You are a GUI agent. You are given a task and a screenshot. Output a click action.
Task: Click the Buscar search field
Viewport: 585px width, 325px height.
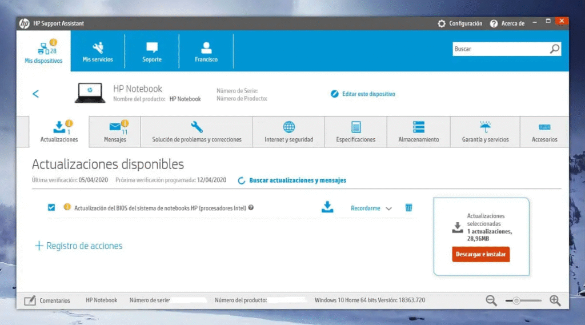[500, 49]
